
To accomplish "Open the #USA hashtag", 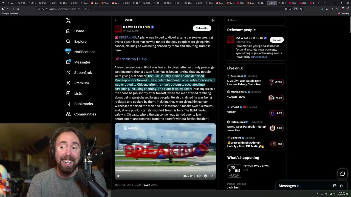I will point(143,59).
